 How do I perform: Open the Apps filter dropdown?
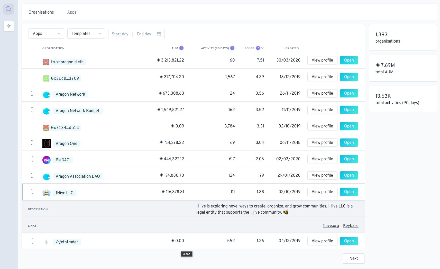[x=46, y=34]
